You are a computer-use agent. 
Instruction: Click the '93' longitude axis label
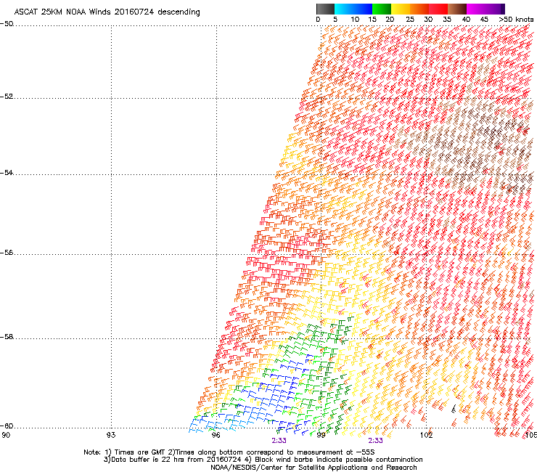pos(111,435)
